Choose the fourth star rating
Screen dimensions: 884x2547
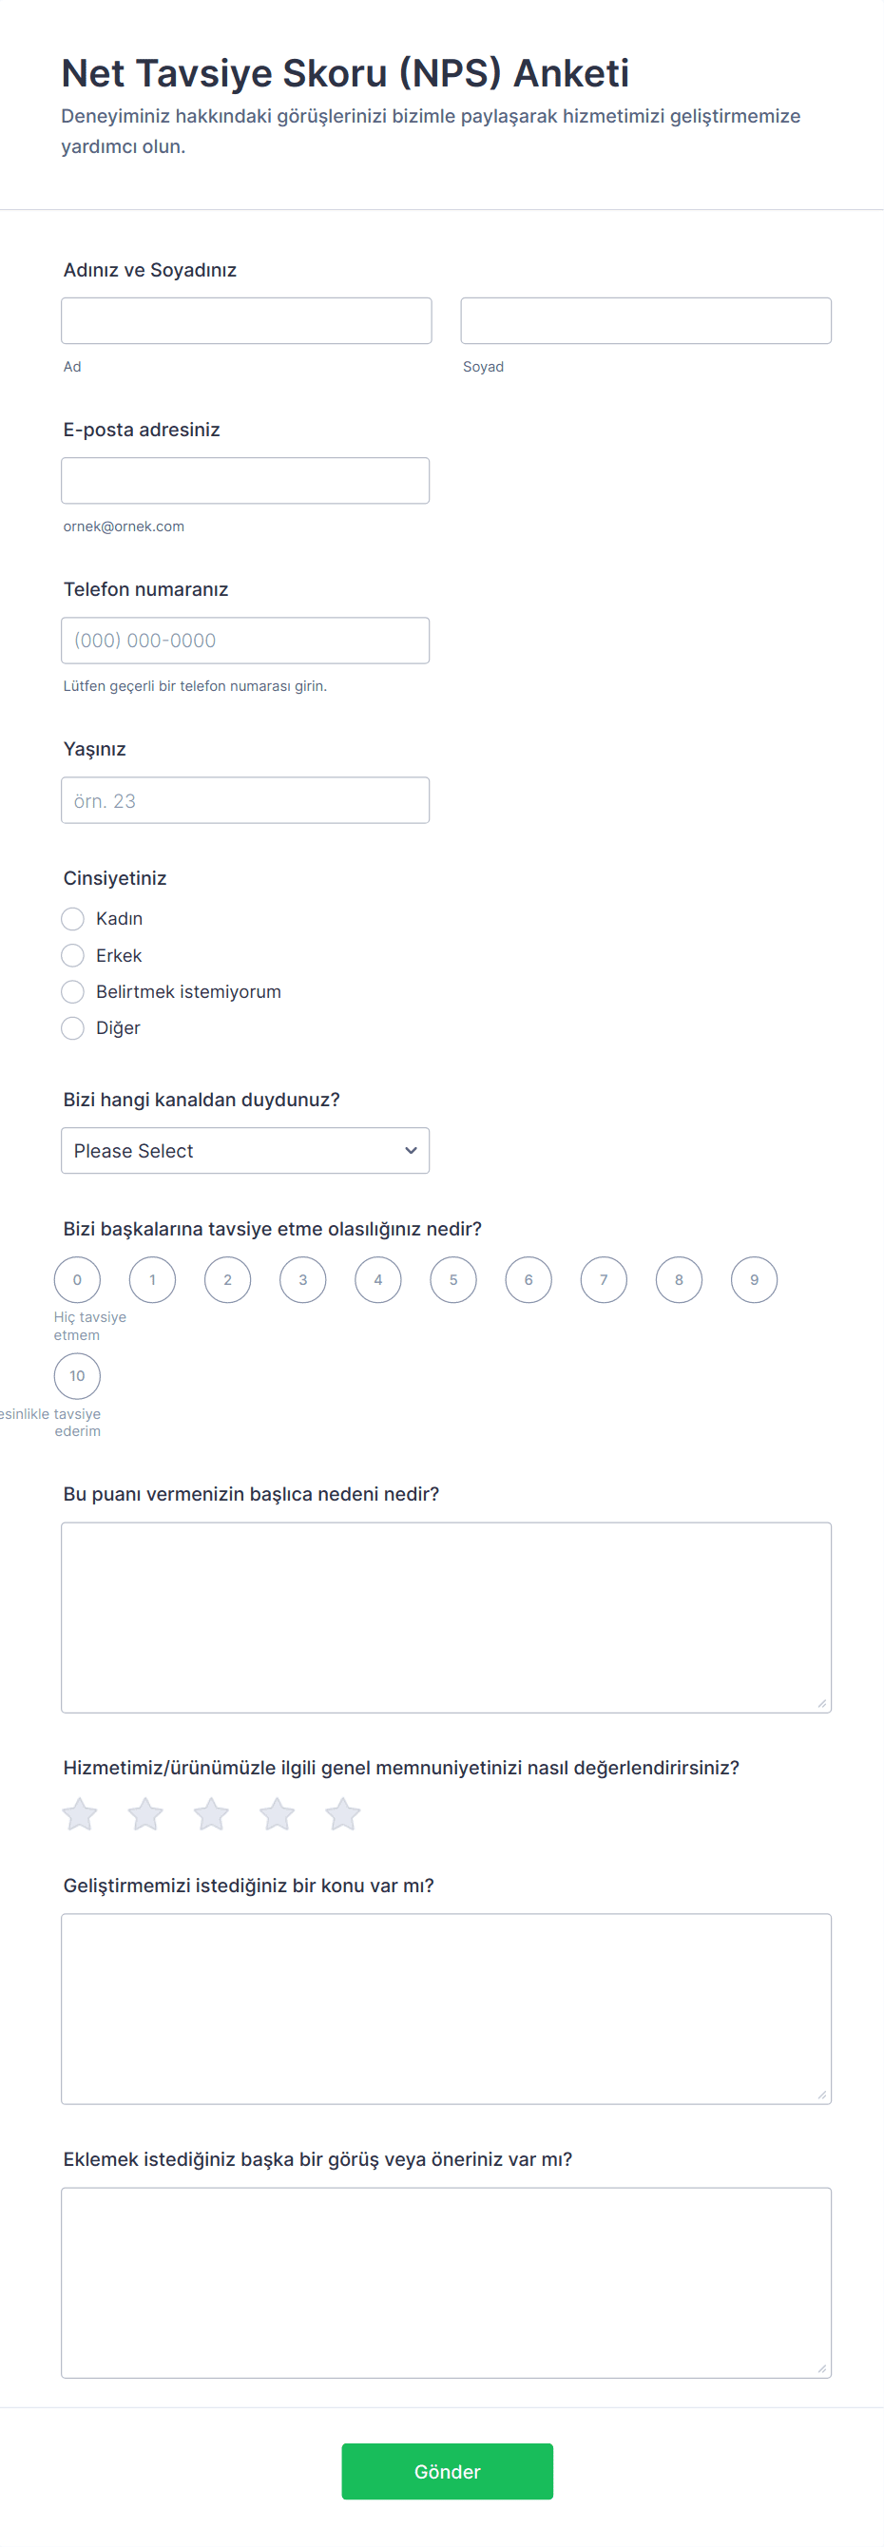coord(277,1813)
